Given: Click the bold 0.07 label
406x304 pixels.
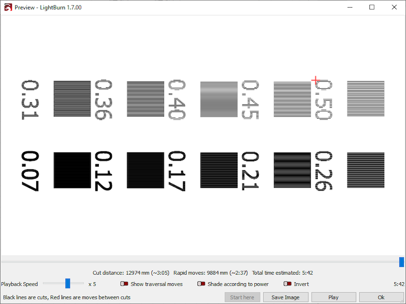Looking at the screenshot, I should point(29,171).
